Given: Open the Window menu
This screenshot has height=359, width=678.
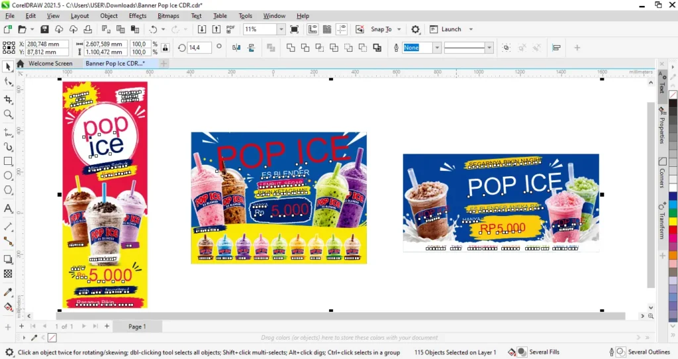Looking at the screenshot, I should (274, 16).
